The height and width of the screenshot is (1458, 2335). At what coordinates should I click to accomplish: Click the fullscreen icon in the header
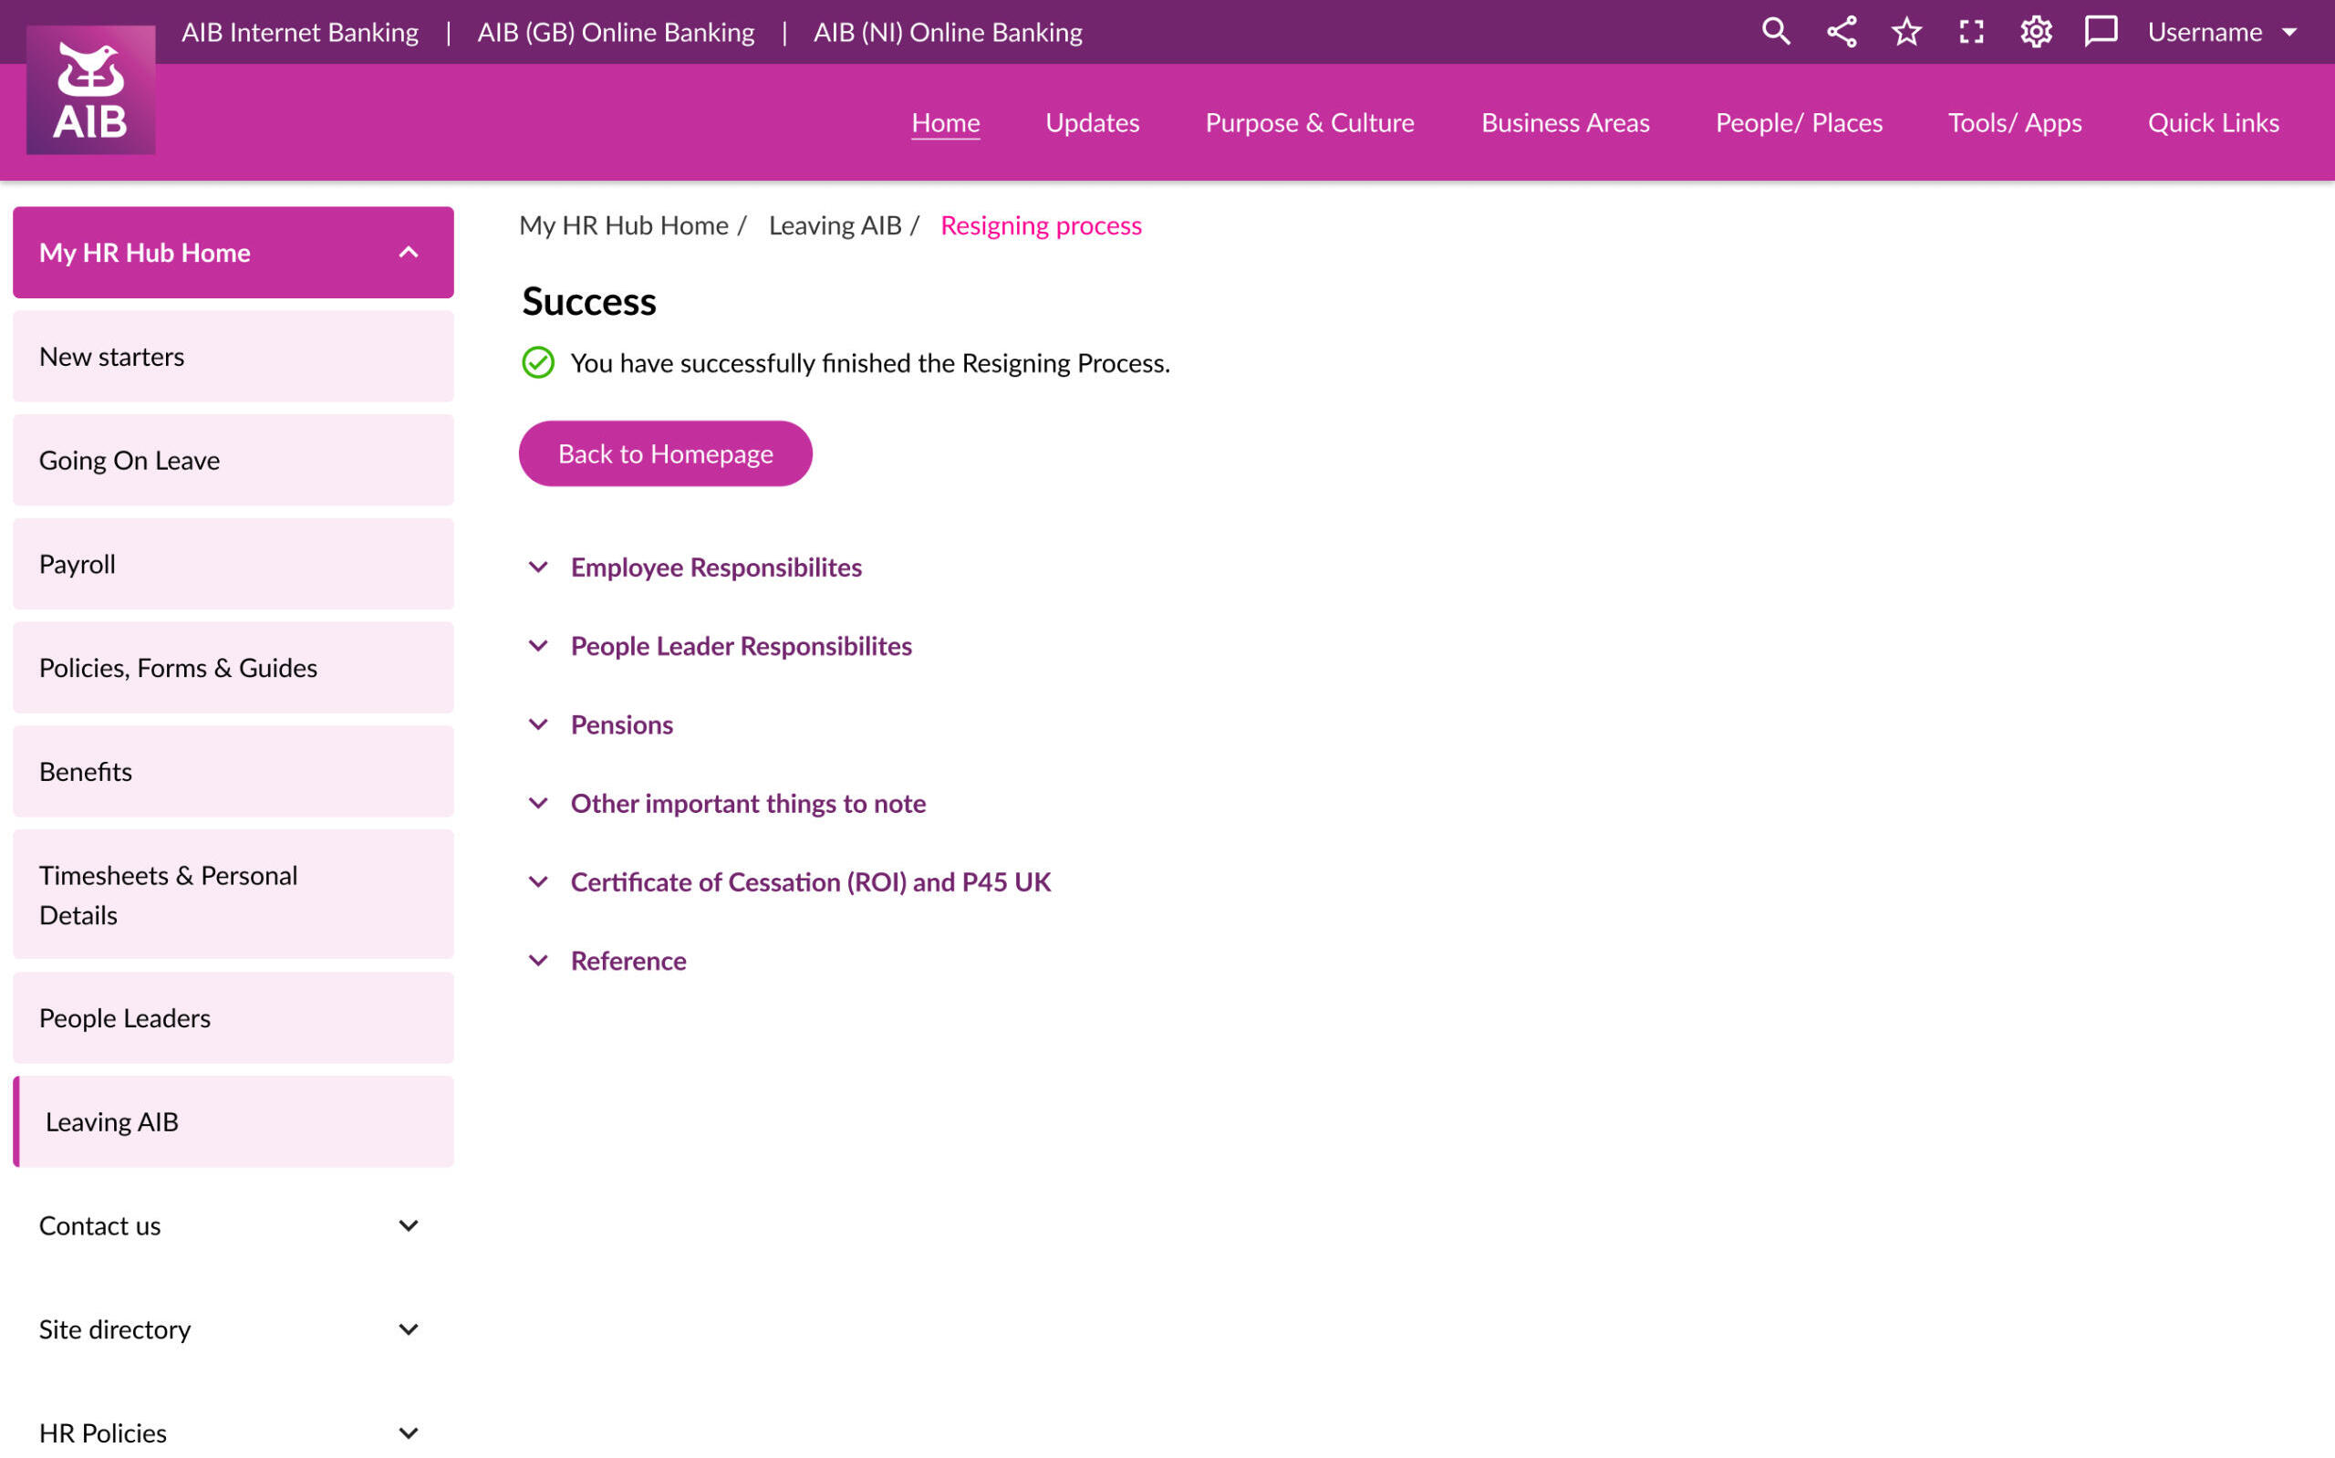pyautogui.click(x=1971, y=32)
